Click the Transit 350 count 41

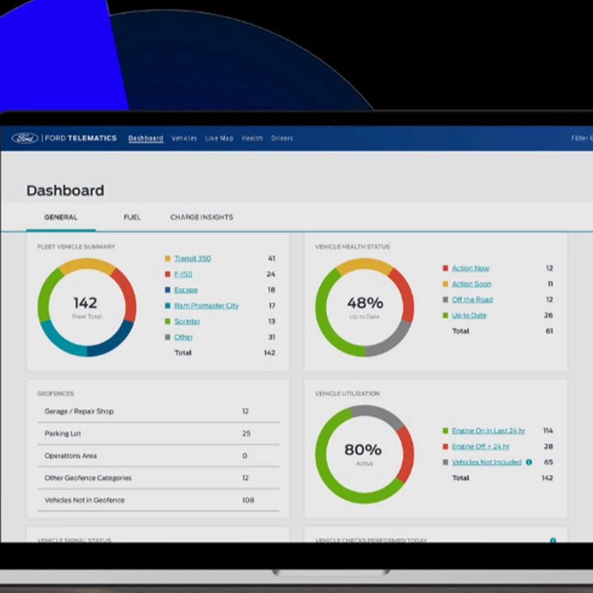click(x=272, y=259)
